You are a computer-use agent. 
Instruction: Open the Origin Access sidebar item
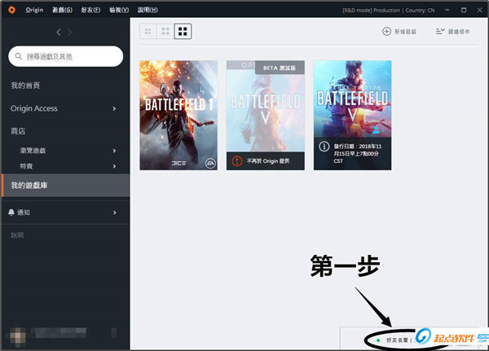34,108
